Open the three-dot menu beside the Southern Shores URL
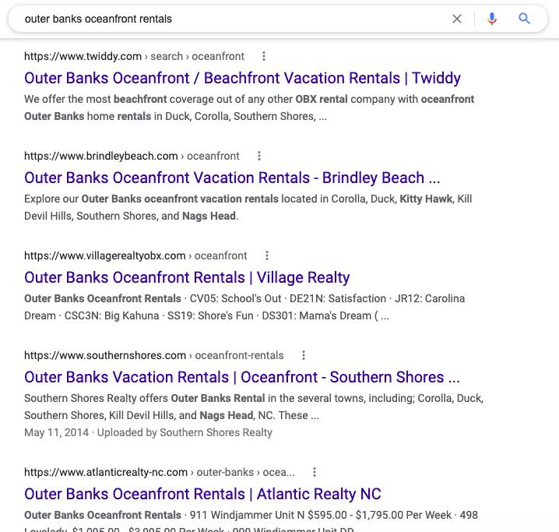The image size is (559, 532). click(304, 355)
